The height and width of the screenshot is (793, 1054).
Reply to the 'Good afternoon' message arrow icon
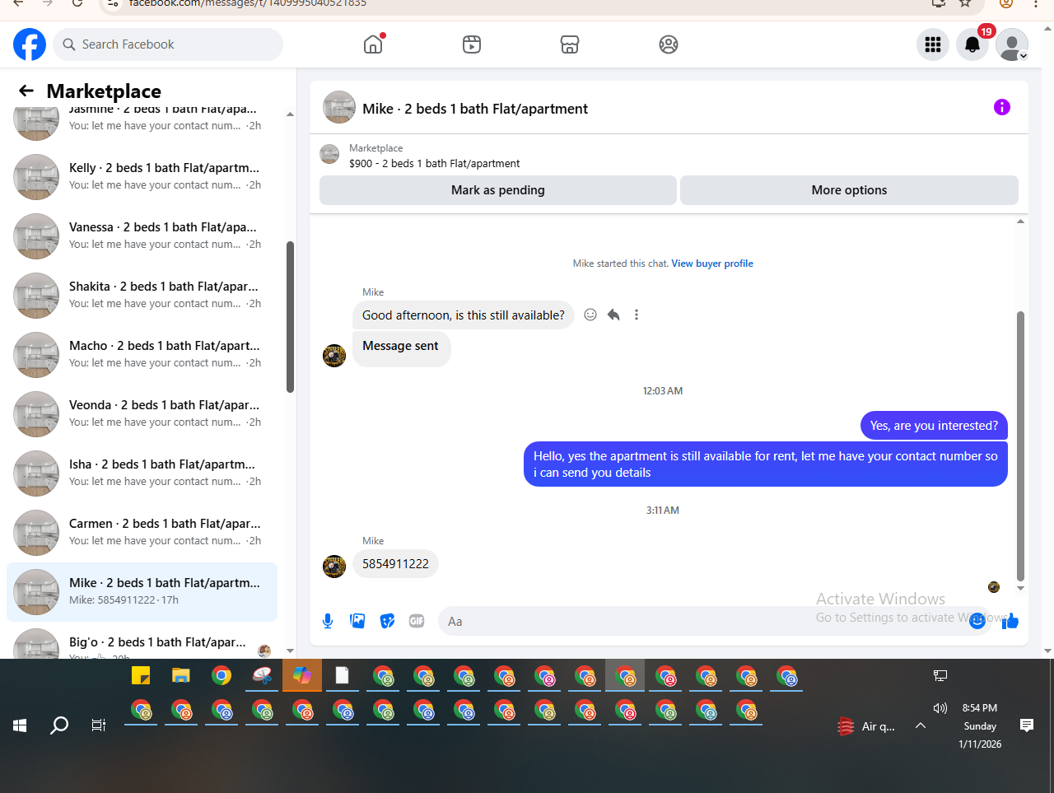coord(613,315)
